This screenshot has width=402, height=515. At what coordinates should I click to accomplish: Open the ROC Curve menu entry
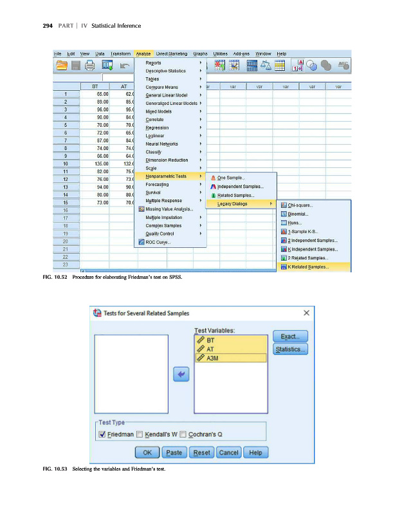pyautogui.click(x=158, y=242)
